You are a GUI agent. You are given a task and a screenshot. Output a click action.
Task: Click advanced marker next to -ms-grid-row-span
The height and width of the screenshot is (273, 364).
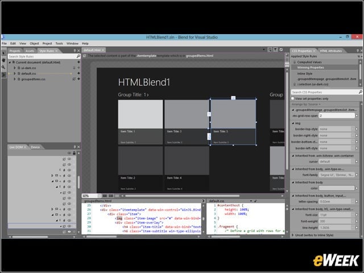click(357, 115)
